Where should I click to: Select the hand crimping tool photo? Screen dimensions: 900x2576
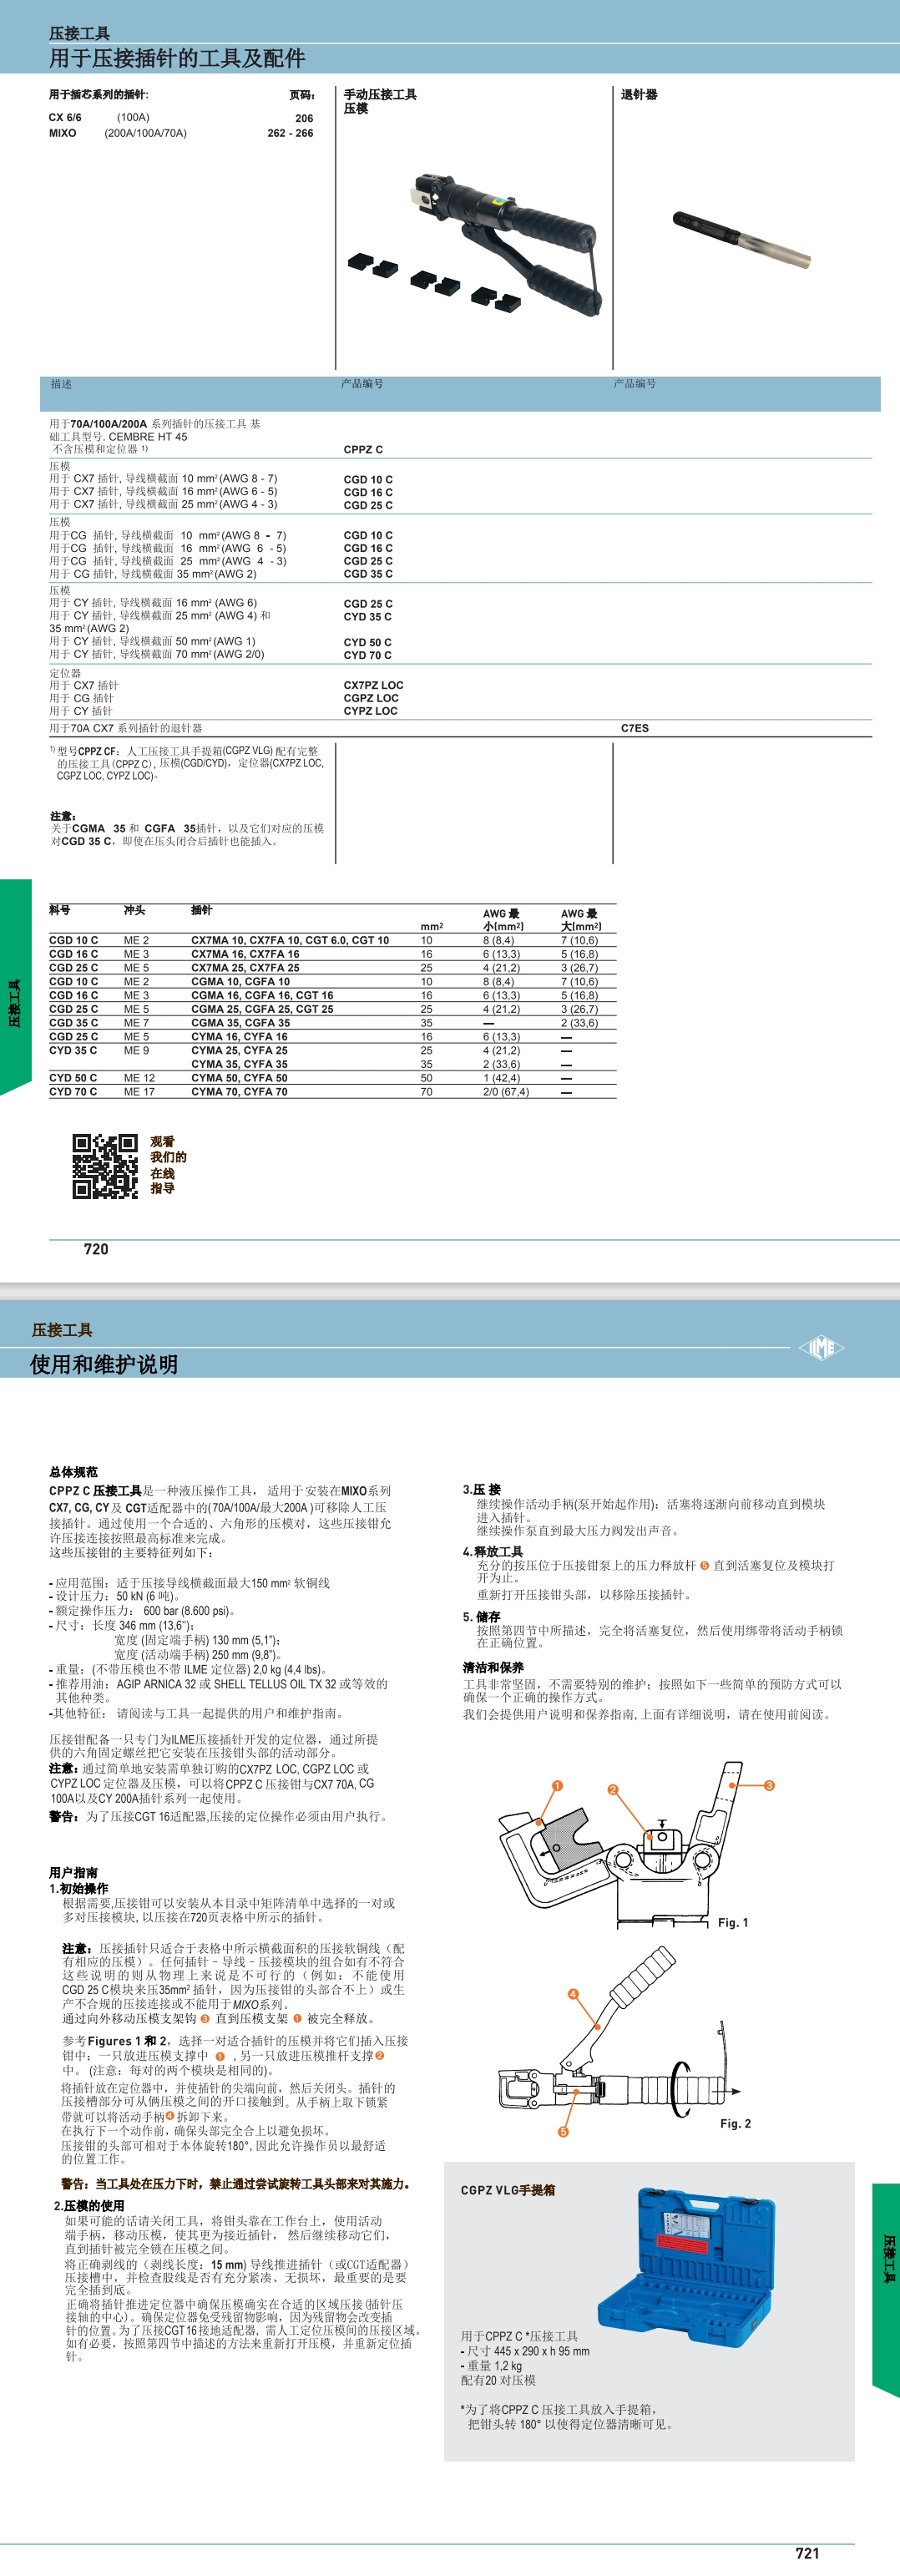coord(477,245)
